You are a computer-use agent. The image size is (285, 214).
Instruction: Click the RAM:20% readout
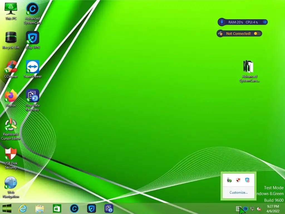point(235,22)
